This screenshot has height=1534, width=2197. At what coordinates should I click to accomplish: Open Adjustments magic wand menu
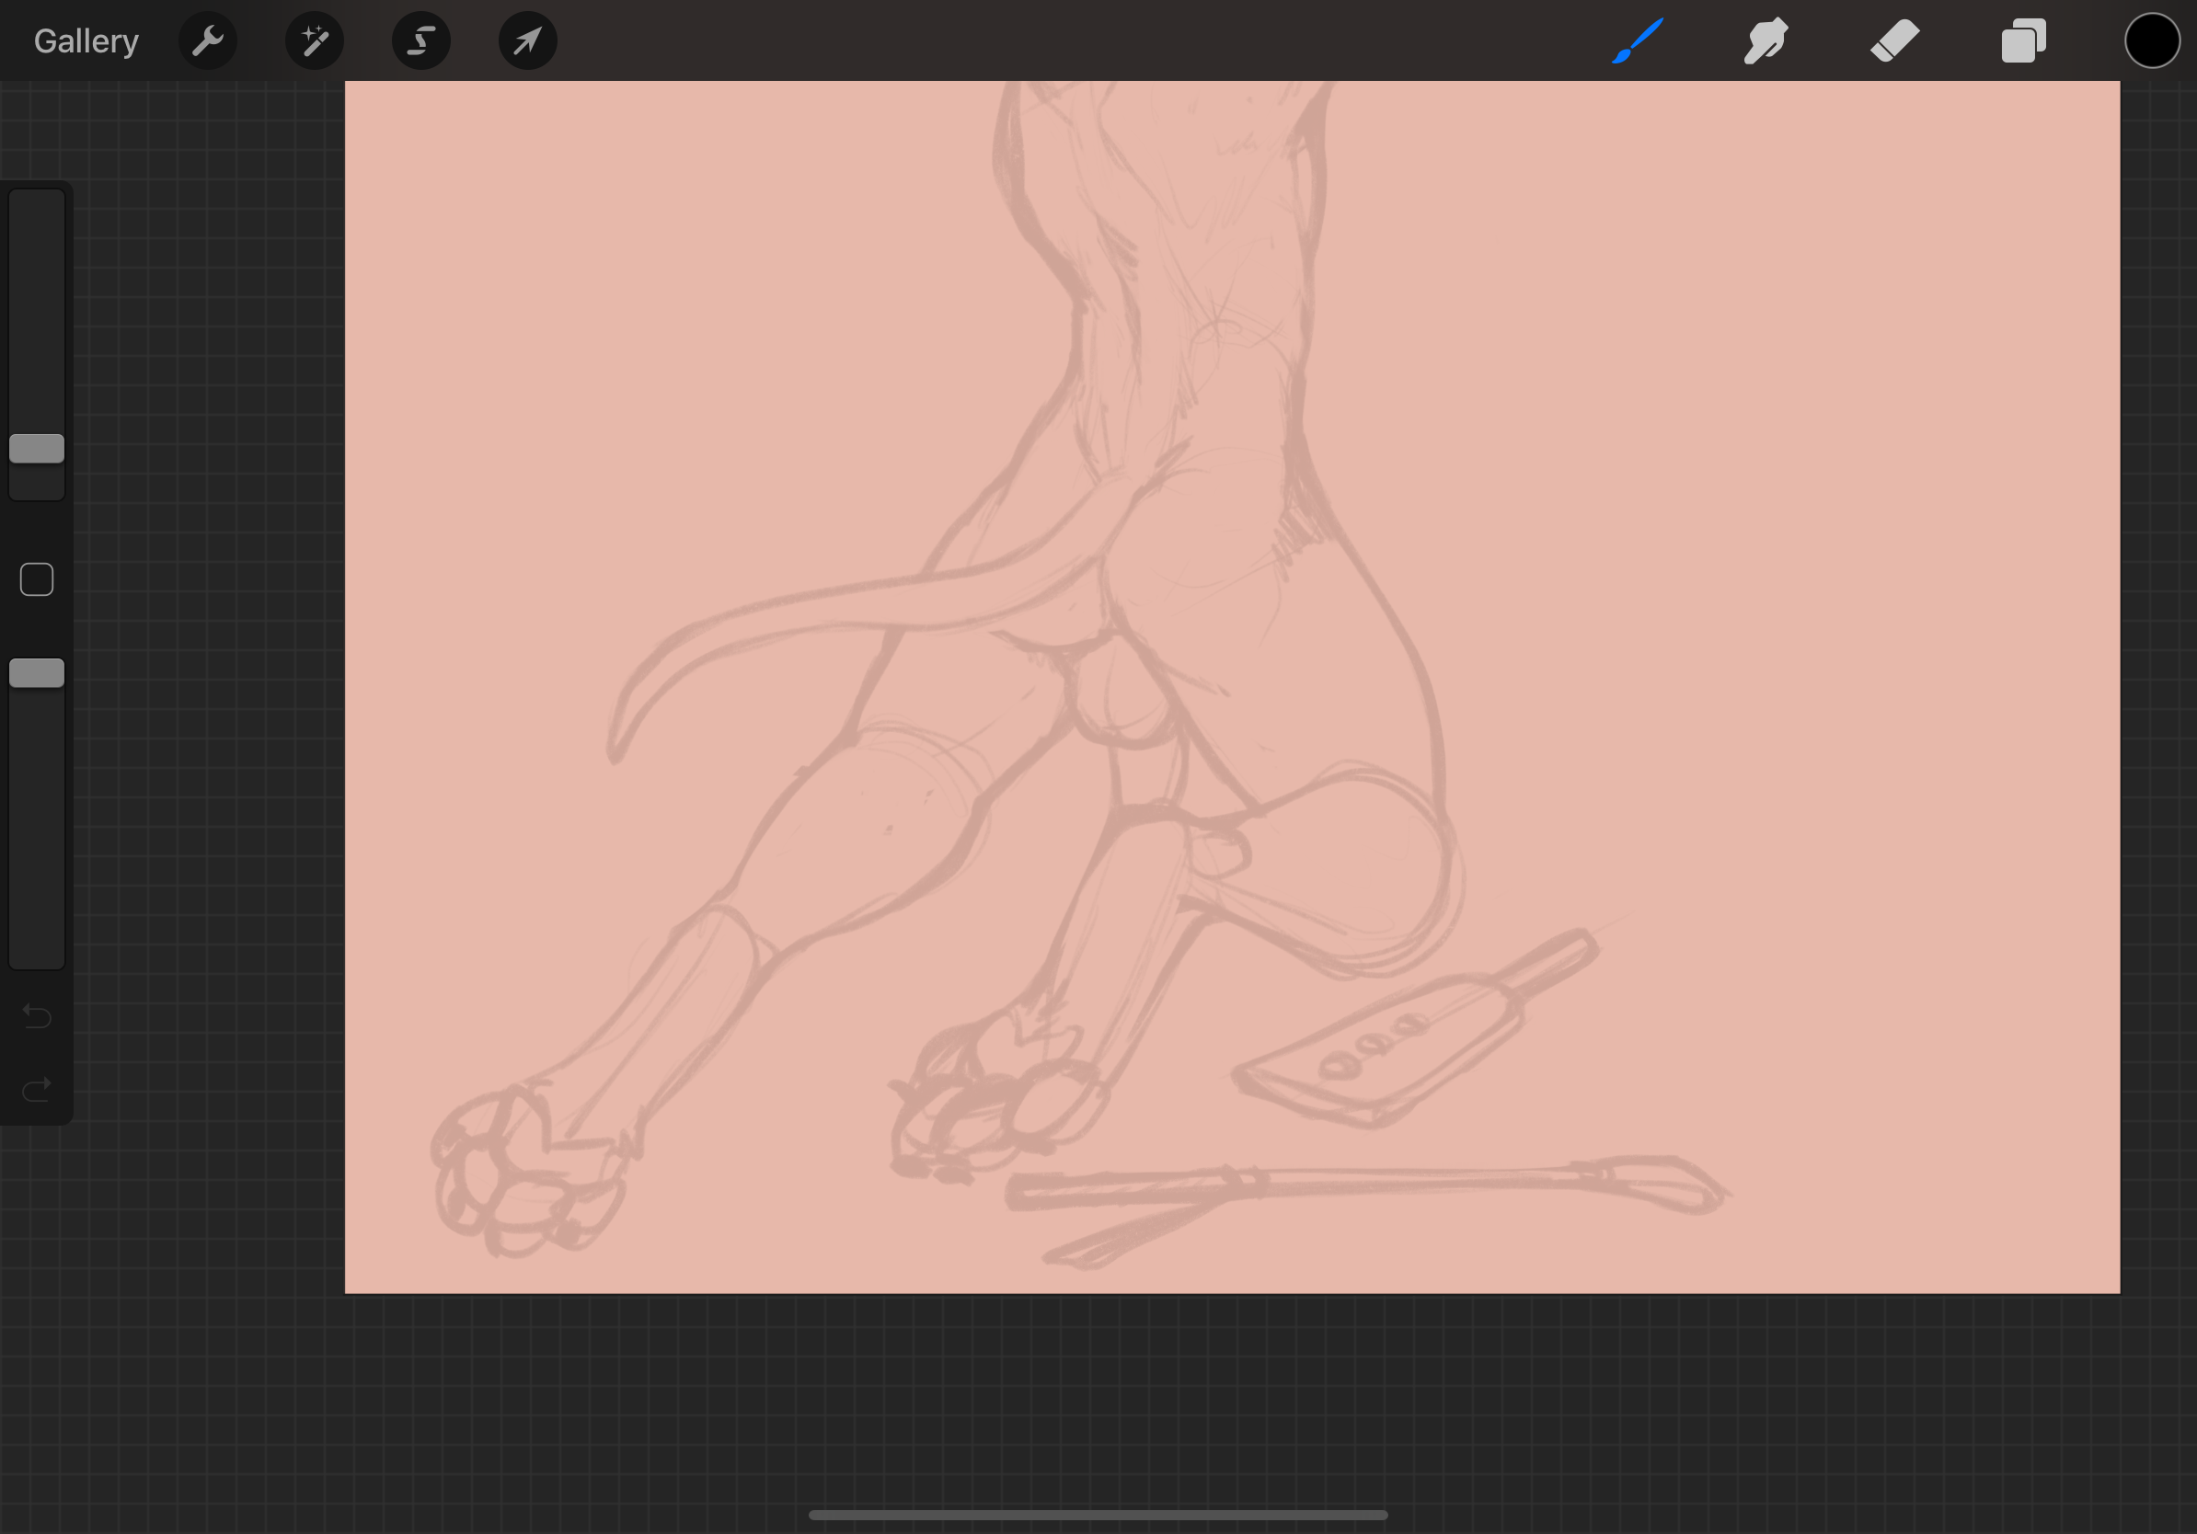[x=315, y=41]
